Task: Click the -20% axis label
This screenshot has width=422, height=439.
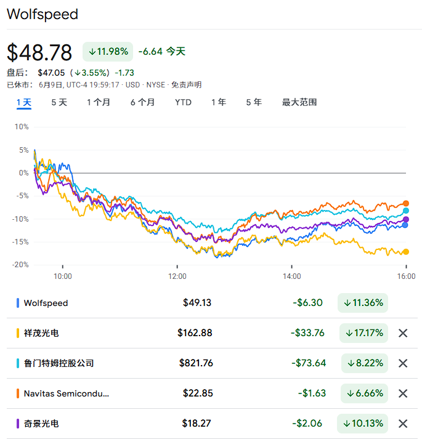Action: [20, 265]
